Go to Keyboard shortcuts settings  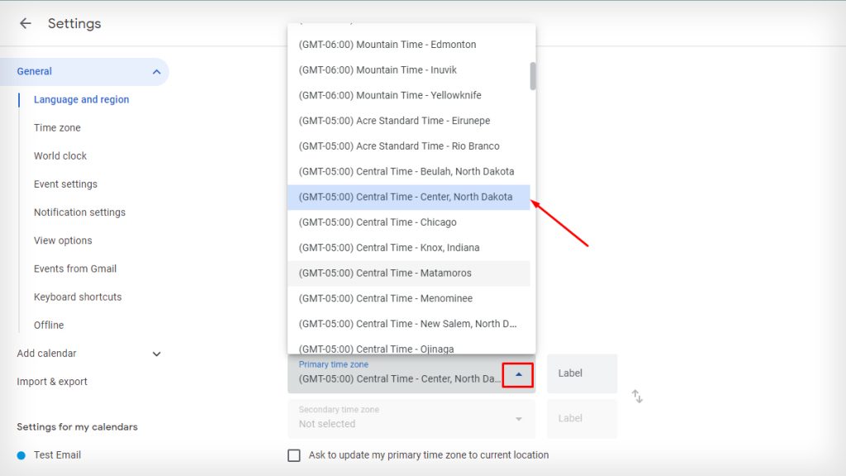click(78, 297)
